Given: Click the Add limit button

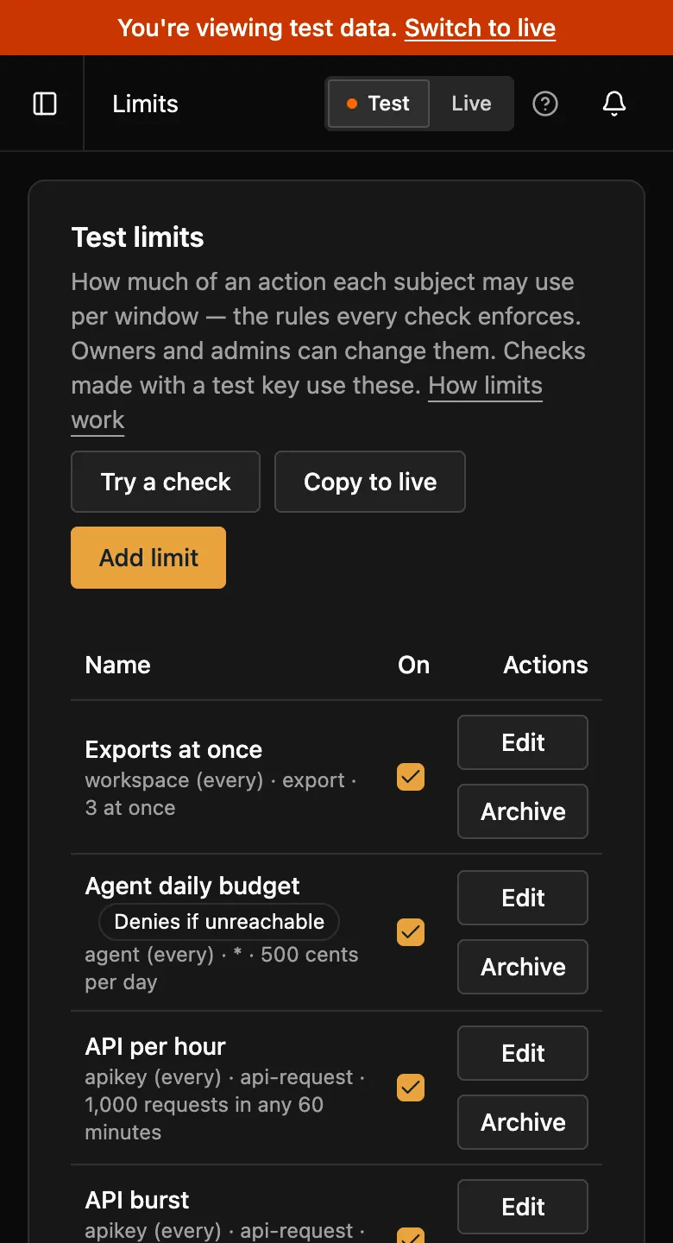Looking at the screenshot, I should 148,558.
